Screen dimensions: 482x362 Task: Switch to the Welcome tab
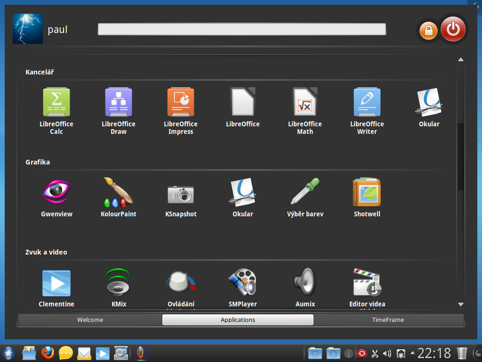click(90, 320)
